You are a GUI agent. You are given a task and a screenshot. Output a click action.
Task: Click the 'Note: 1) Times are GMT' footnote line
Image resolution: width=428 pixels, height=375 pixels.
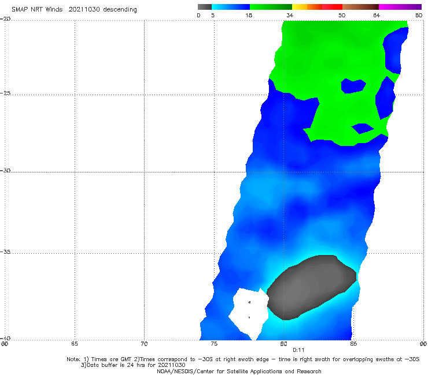[243, 359]
